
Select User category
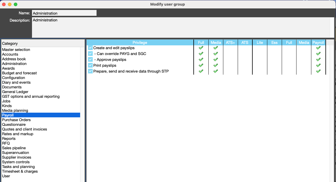point(41,176)
